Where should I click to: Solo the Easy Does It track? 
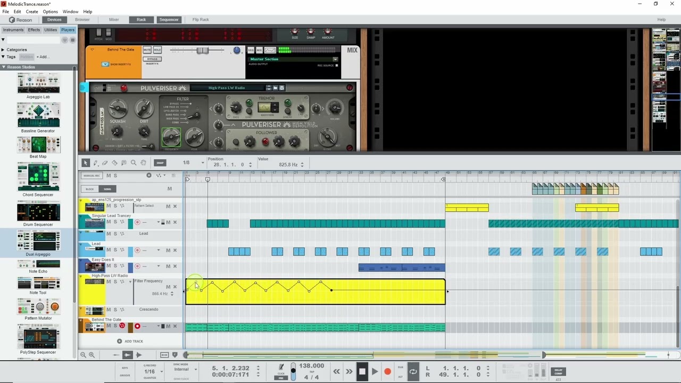coord(115,265)
